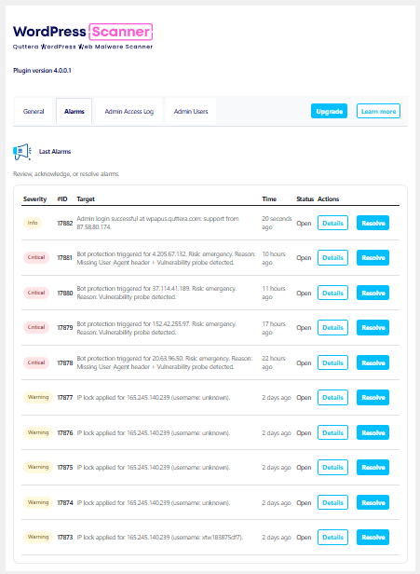Open Details for alarm 17877
This screenshot has height=574, width=420.
332,398
